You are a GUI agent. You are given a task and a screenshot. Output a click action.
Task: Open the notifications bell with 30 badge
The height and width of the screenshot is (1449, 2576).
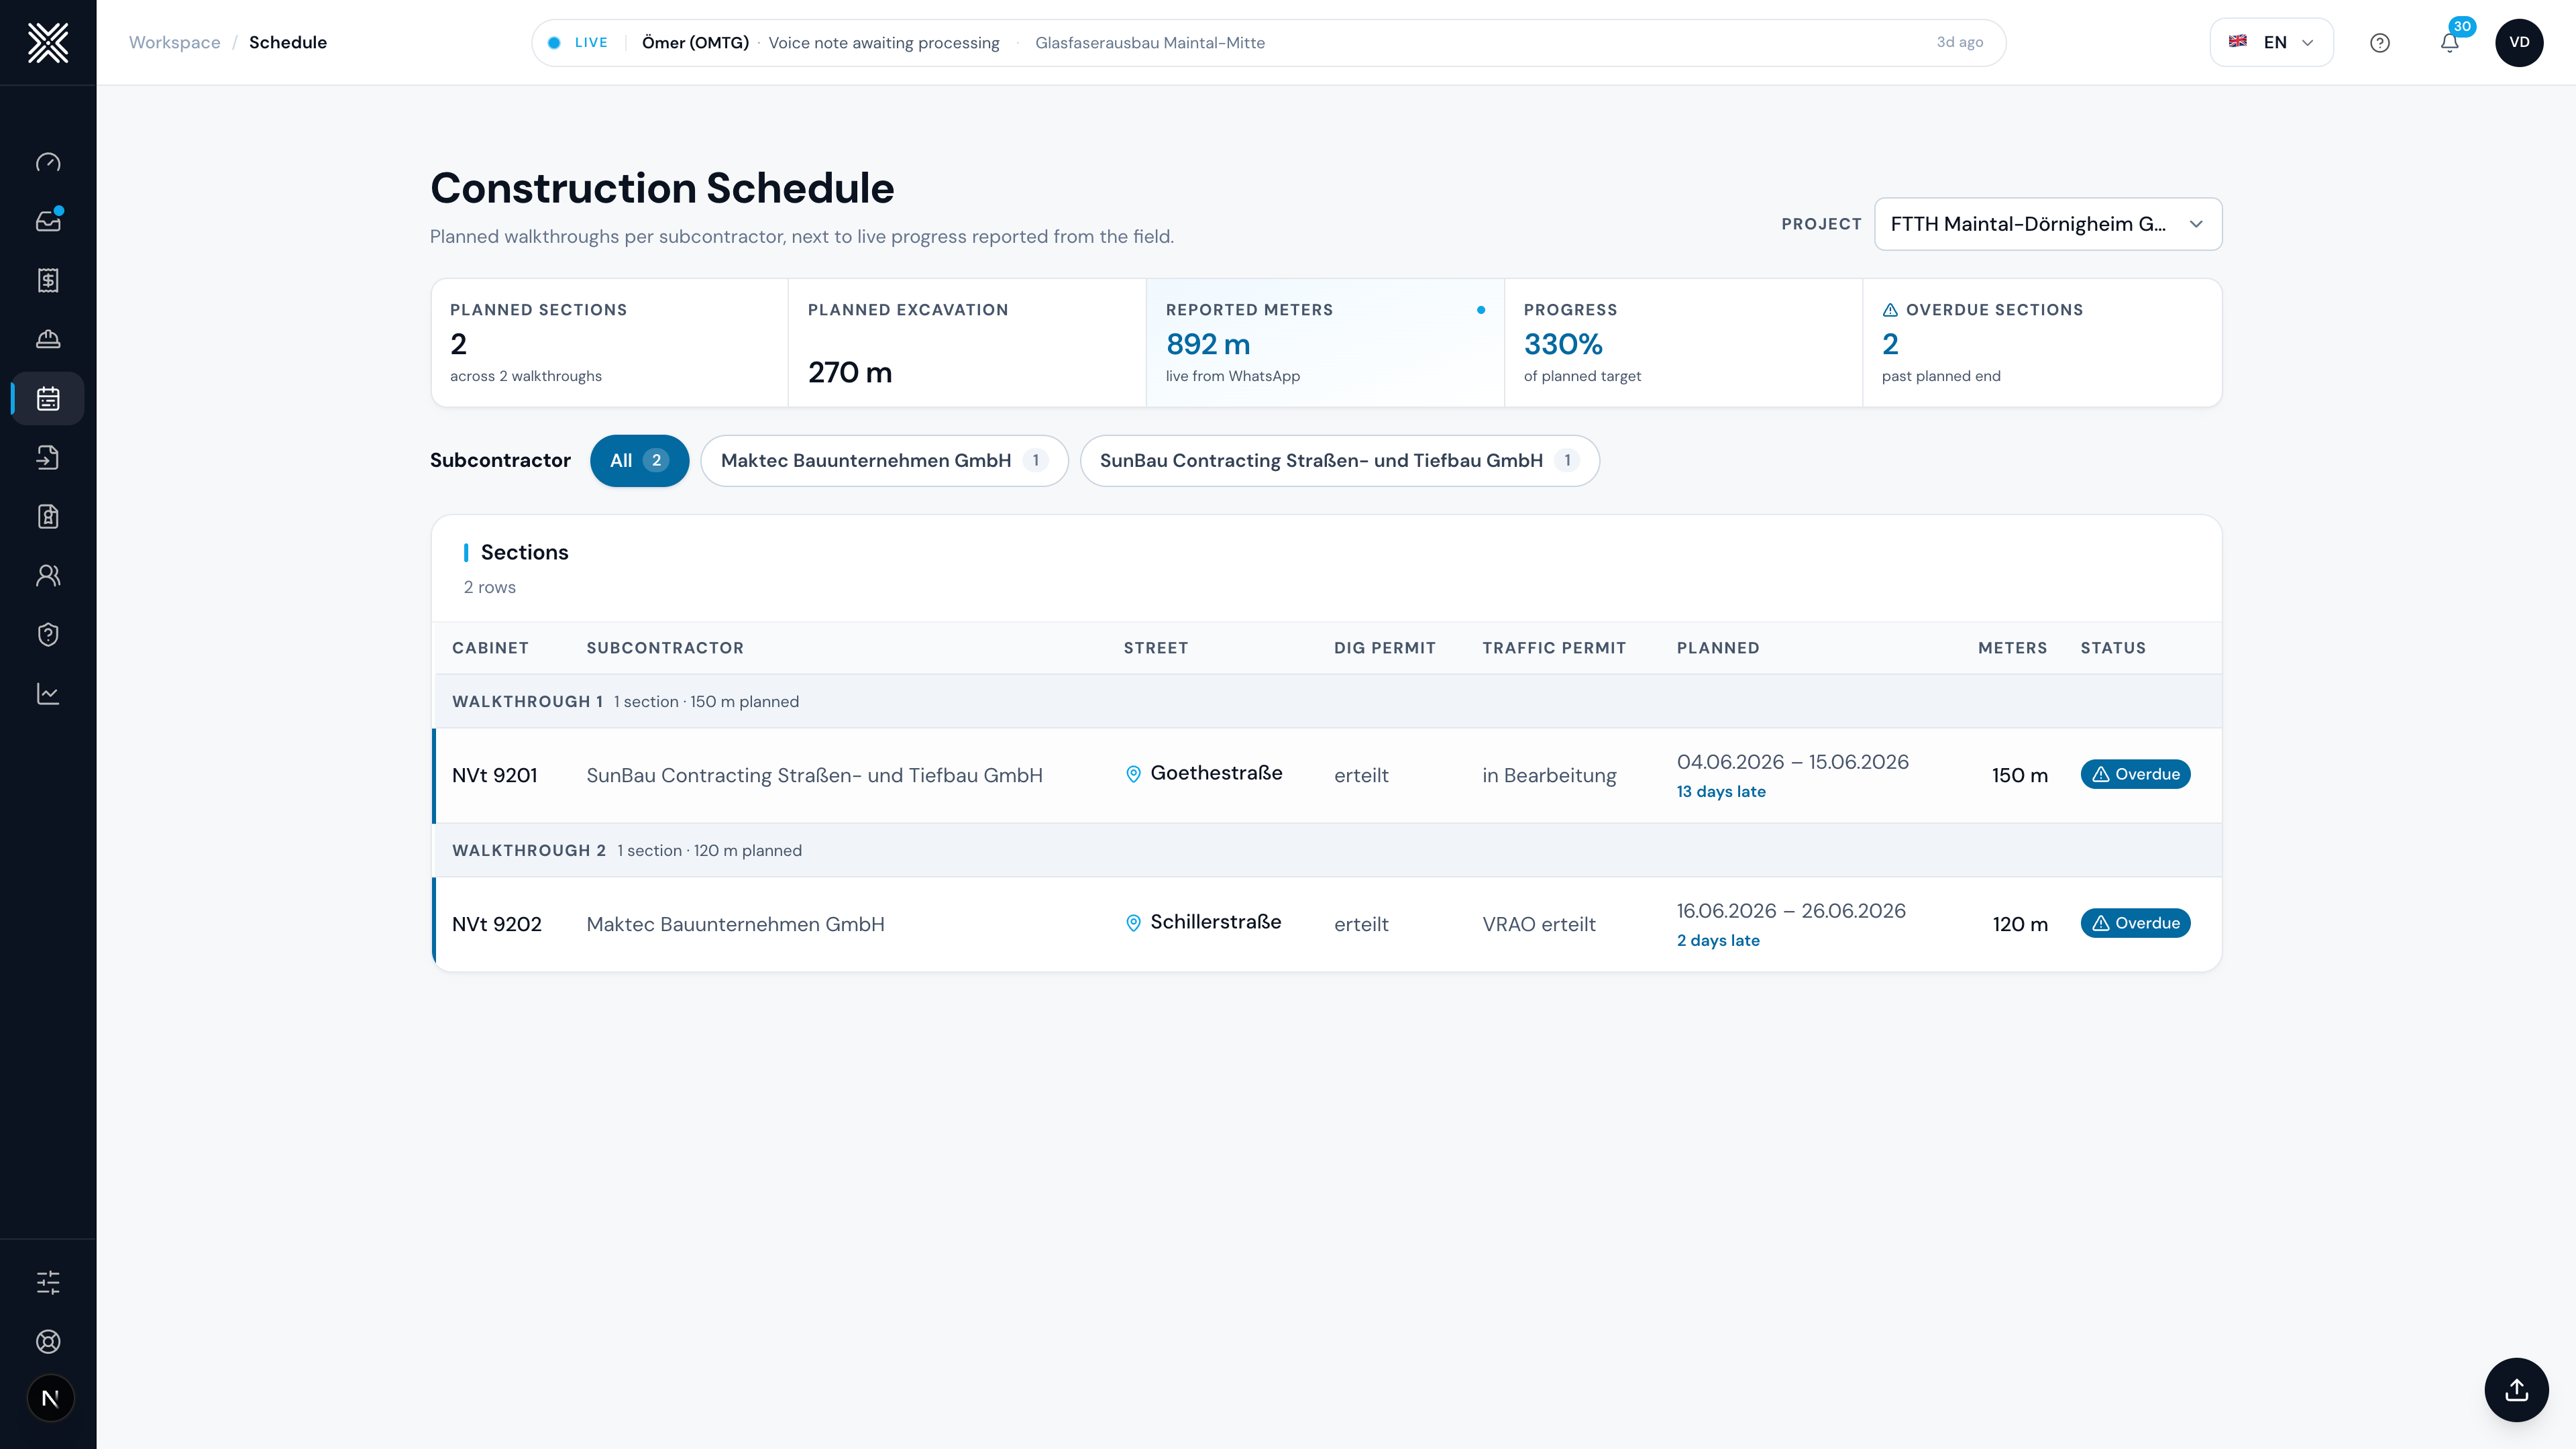tap(2450, 42)
